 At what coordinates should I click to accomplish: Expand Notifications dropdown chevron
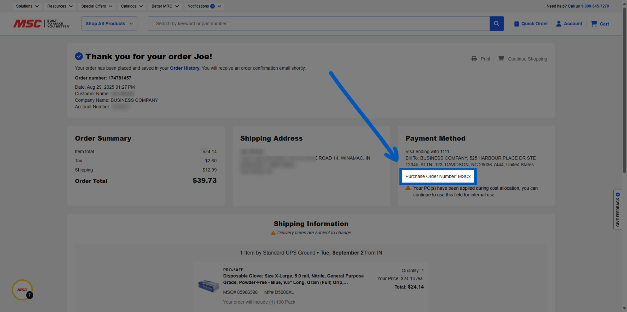pos(219,6)
